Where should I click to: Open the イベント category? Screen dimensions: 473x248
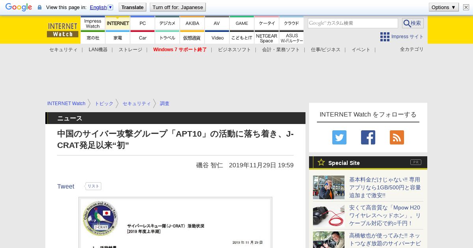361,50
